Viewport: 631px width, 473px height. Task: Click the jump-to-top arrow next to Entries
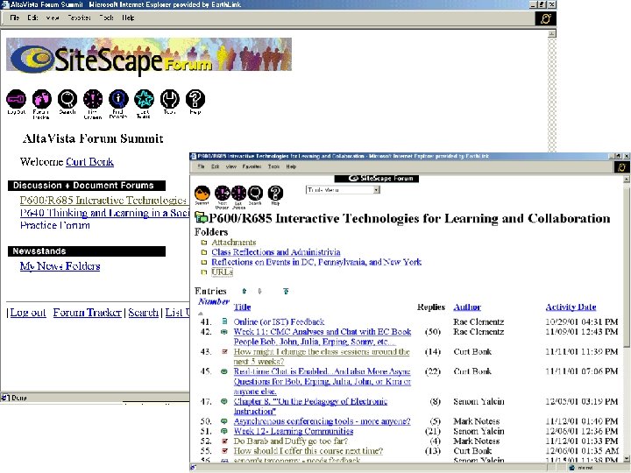[x=286, y=291]
